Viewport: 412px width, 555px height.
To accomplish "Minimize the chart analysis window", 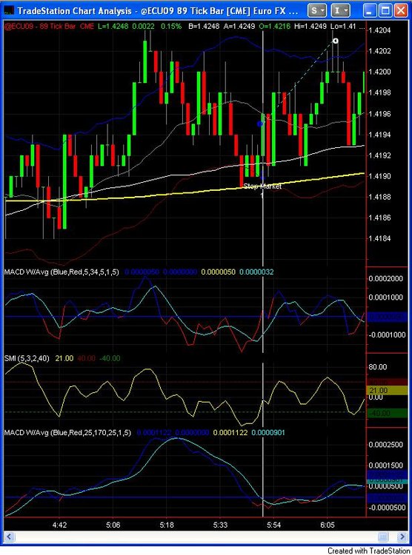I will (369, 10).
